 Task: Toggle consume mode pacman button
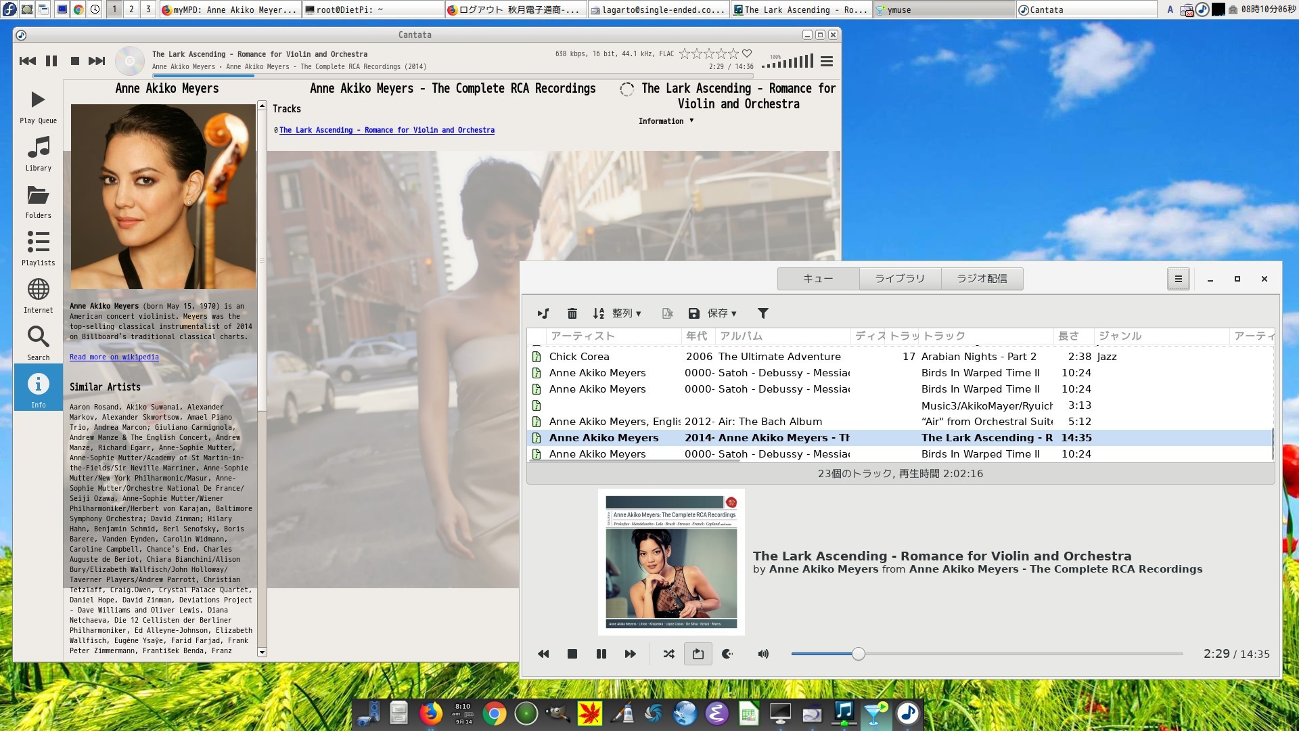pos(727,654)
